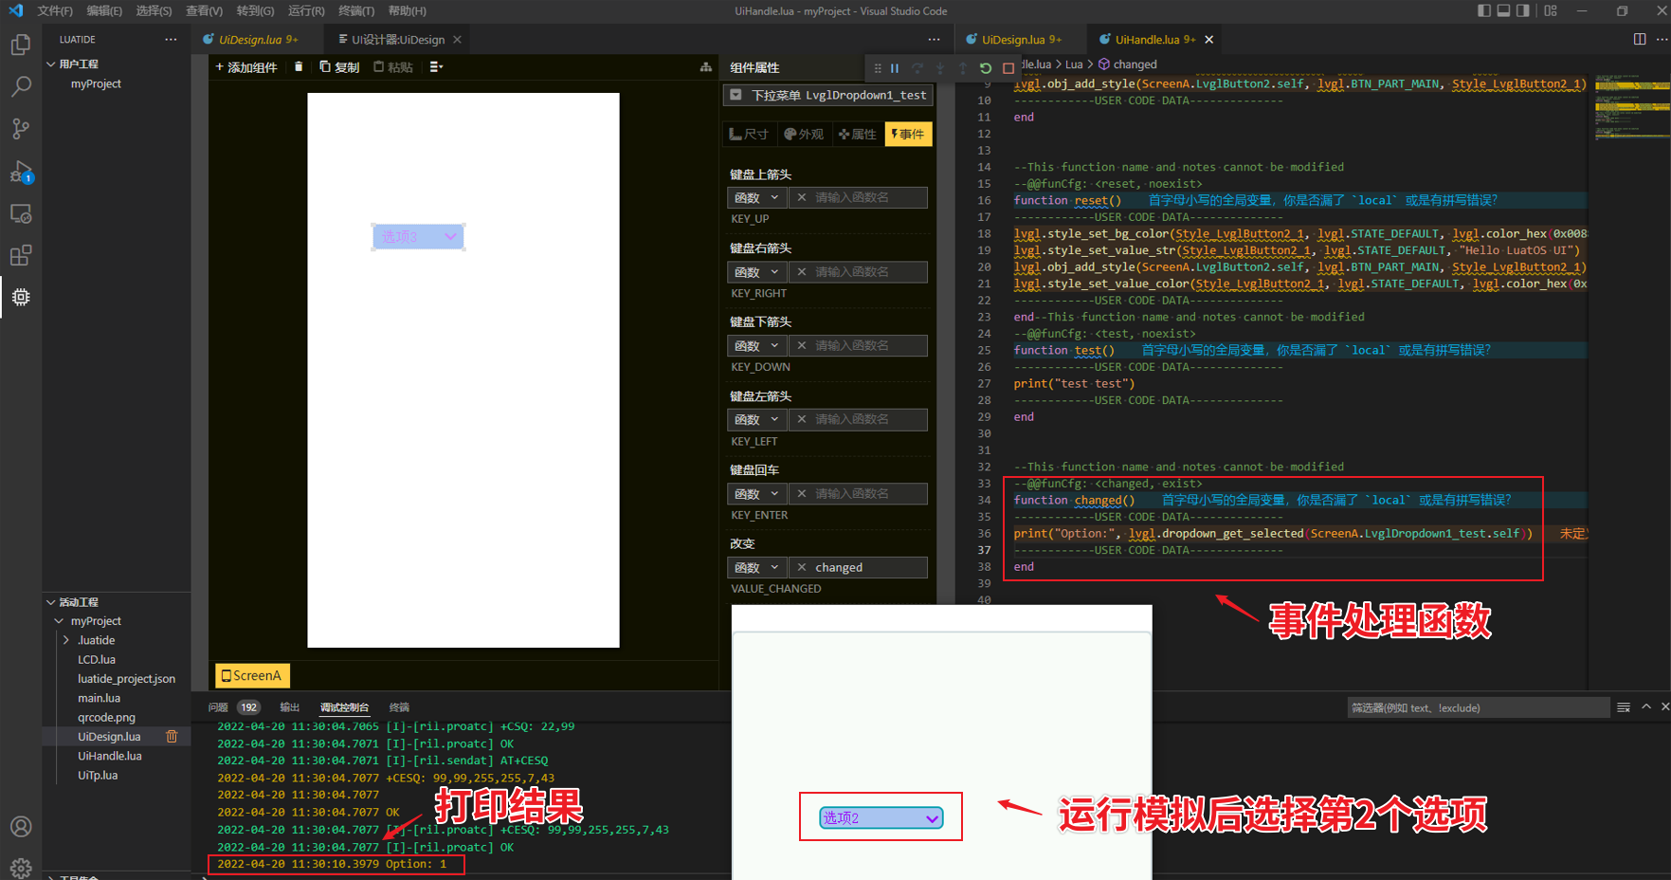Step Into using the down-arrow debug icon
The width and height of the screenshot is (1671, 880).
(939, 68)
